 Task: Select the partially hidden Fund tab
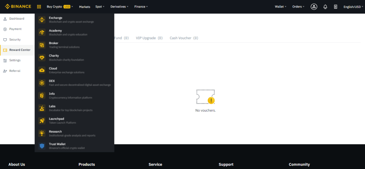121,38
